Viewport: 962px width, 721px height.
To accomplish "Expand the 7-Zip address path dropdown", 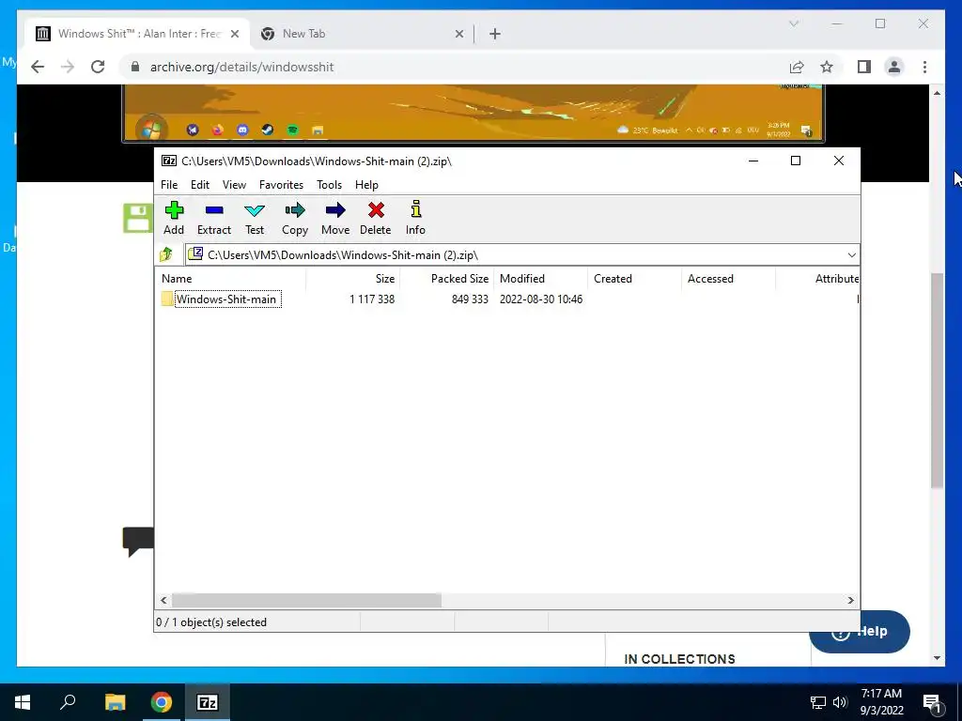I will click(851, 255).
